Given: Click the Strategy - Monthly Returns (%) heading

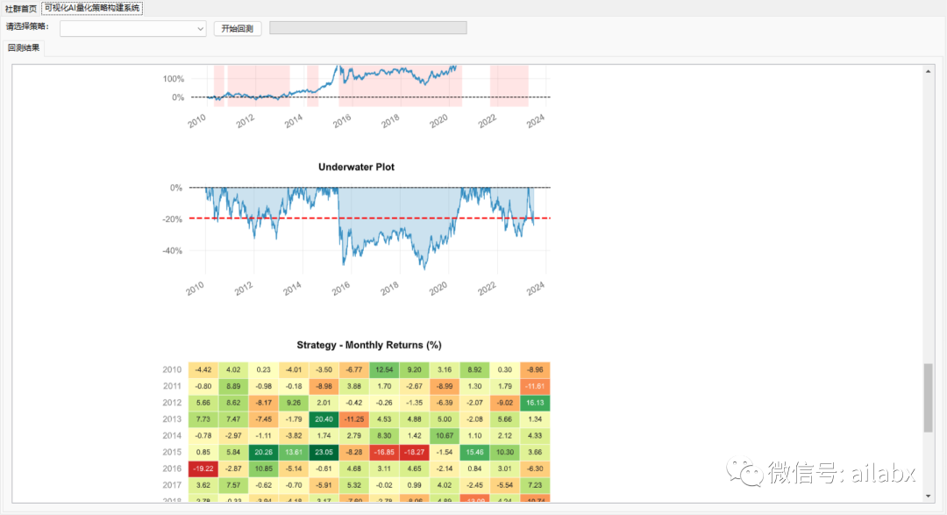Looking at the screenshot, I should 368,345.
